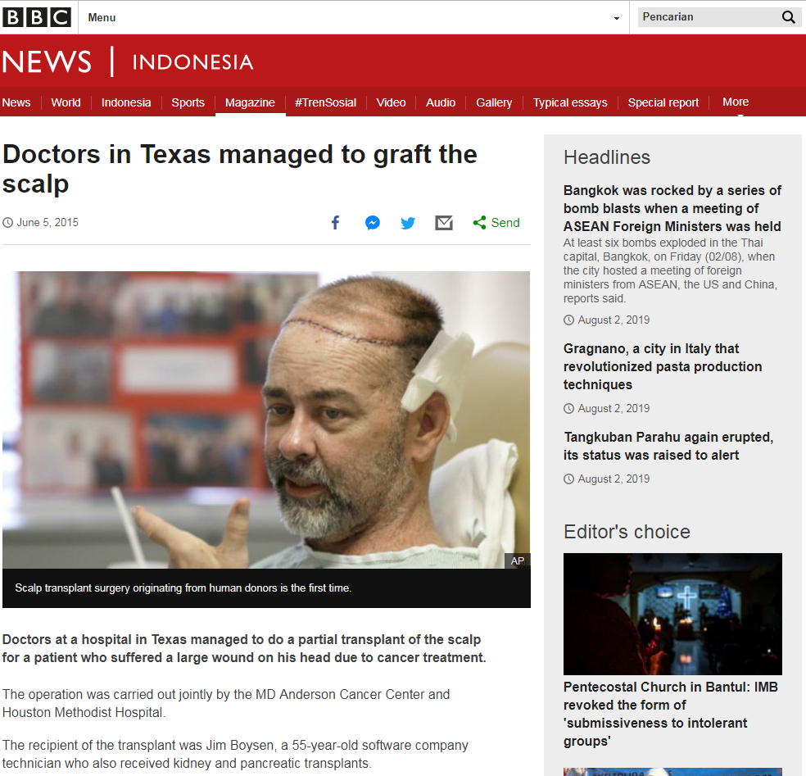The width and height of the screenshot is (806, 776).
Task: Open Gragnano pasta production article
Action: click(663, 366)
